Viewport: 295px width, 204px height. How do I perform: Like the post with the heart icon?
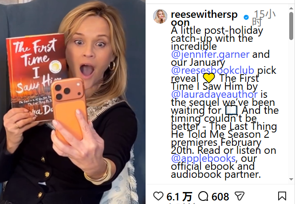tap(158, 196)
